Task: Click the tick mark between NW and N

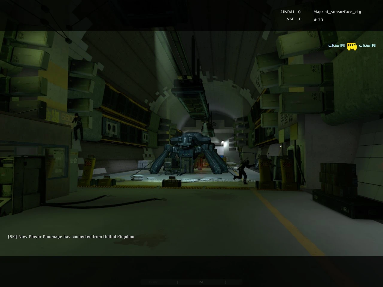Action: pos(178,282)
